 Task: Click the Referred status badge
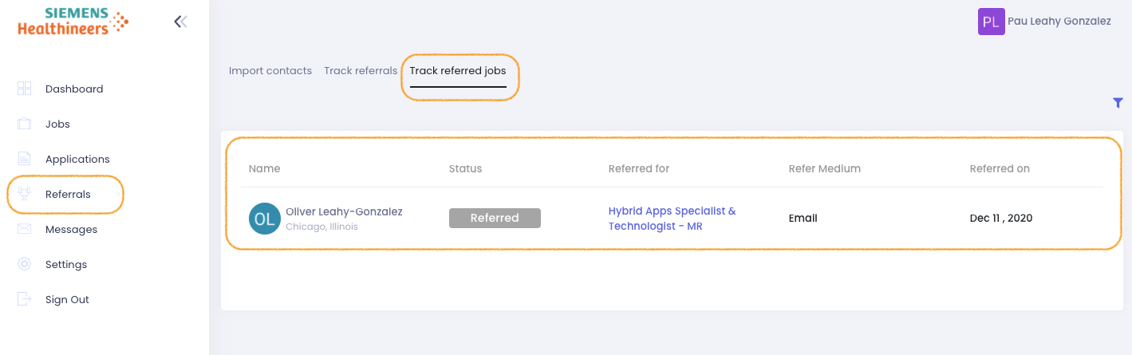pos(495,218)
